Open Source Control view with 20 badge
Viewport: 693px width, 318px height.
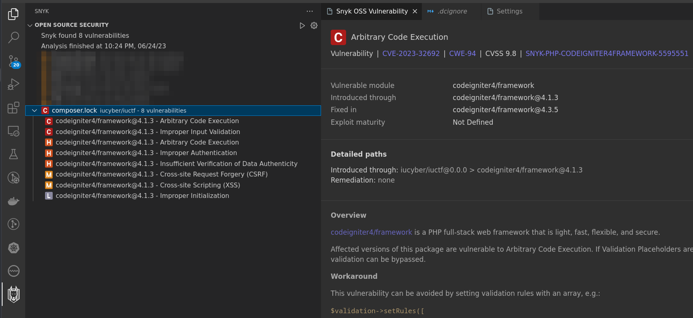(x=13, y=61)
